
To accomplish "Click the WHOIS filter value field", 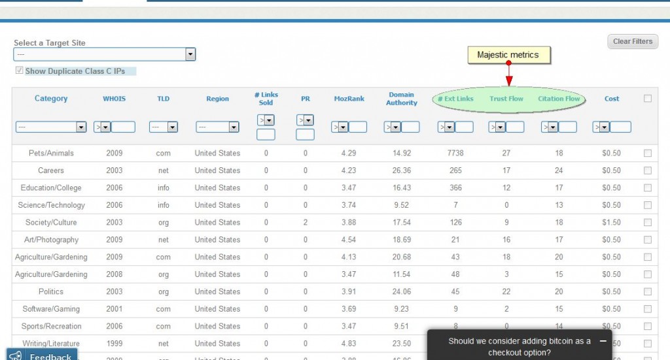I will 123,127.
